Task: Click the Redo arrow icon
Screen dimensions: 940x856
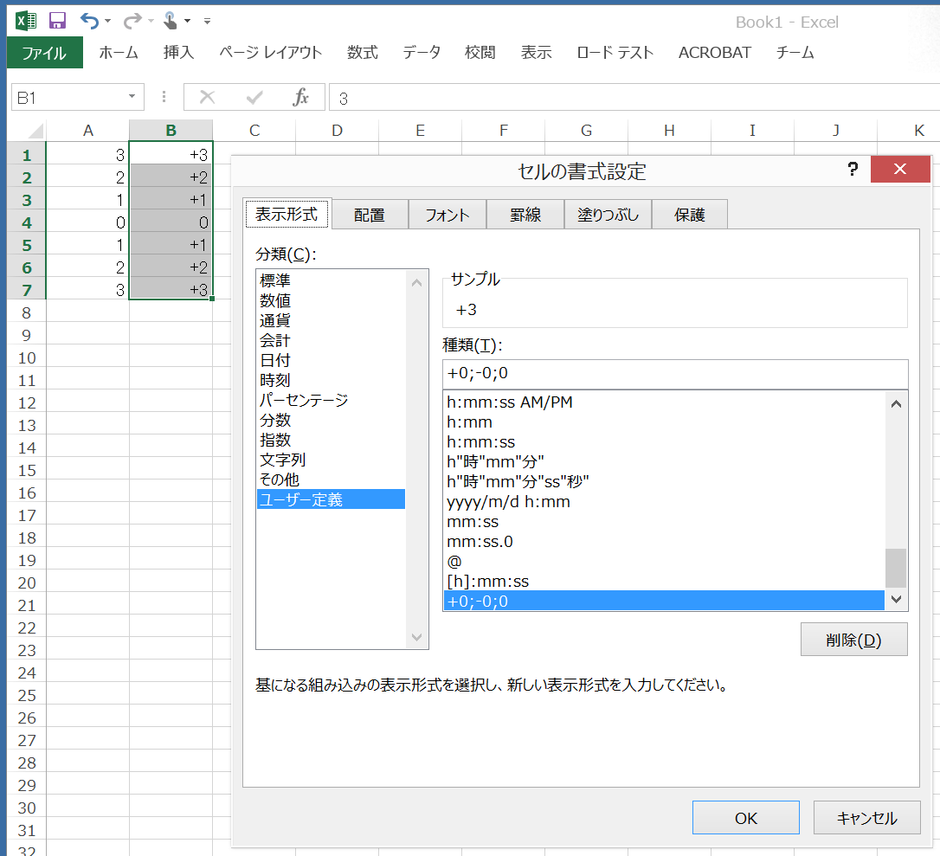Action: point(132,21)
